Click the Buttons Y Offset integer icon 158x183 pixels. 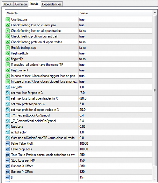coord(8,172)
